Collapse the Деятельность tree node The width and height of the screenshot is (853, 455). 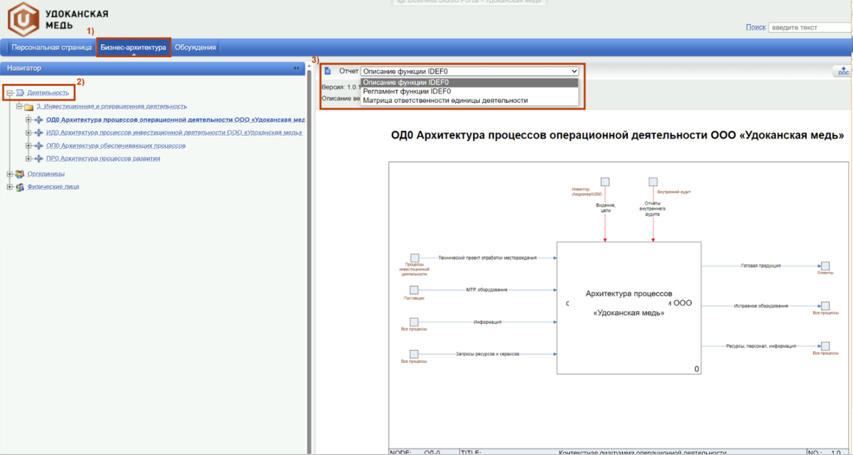tap(9, 93)
